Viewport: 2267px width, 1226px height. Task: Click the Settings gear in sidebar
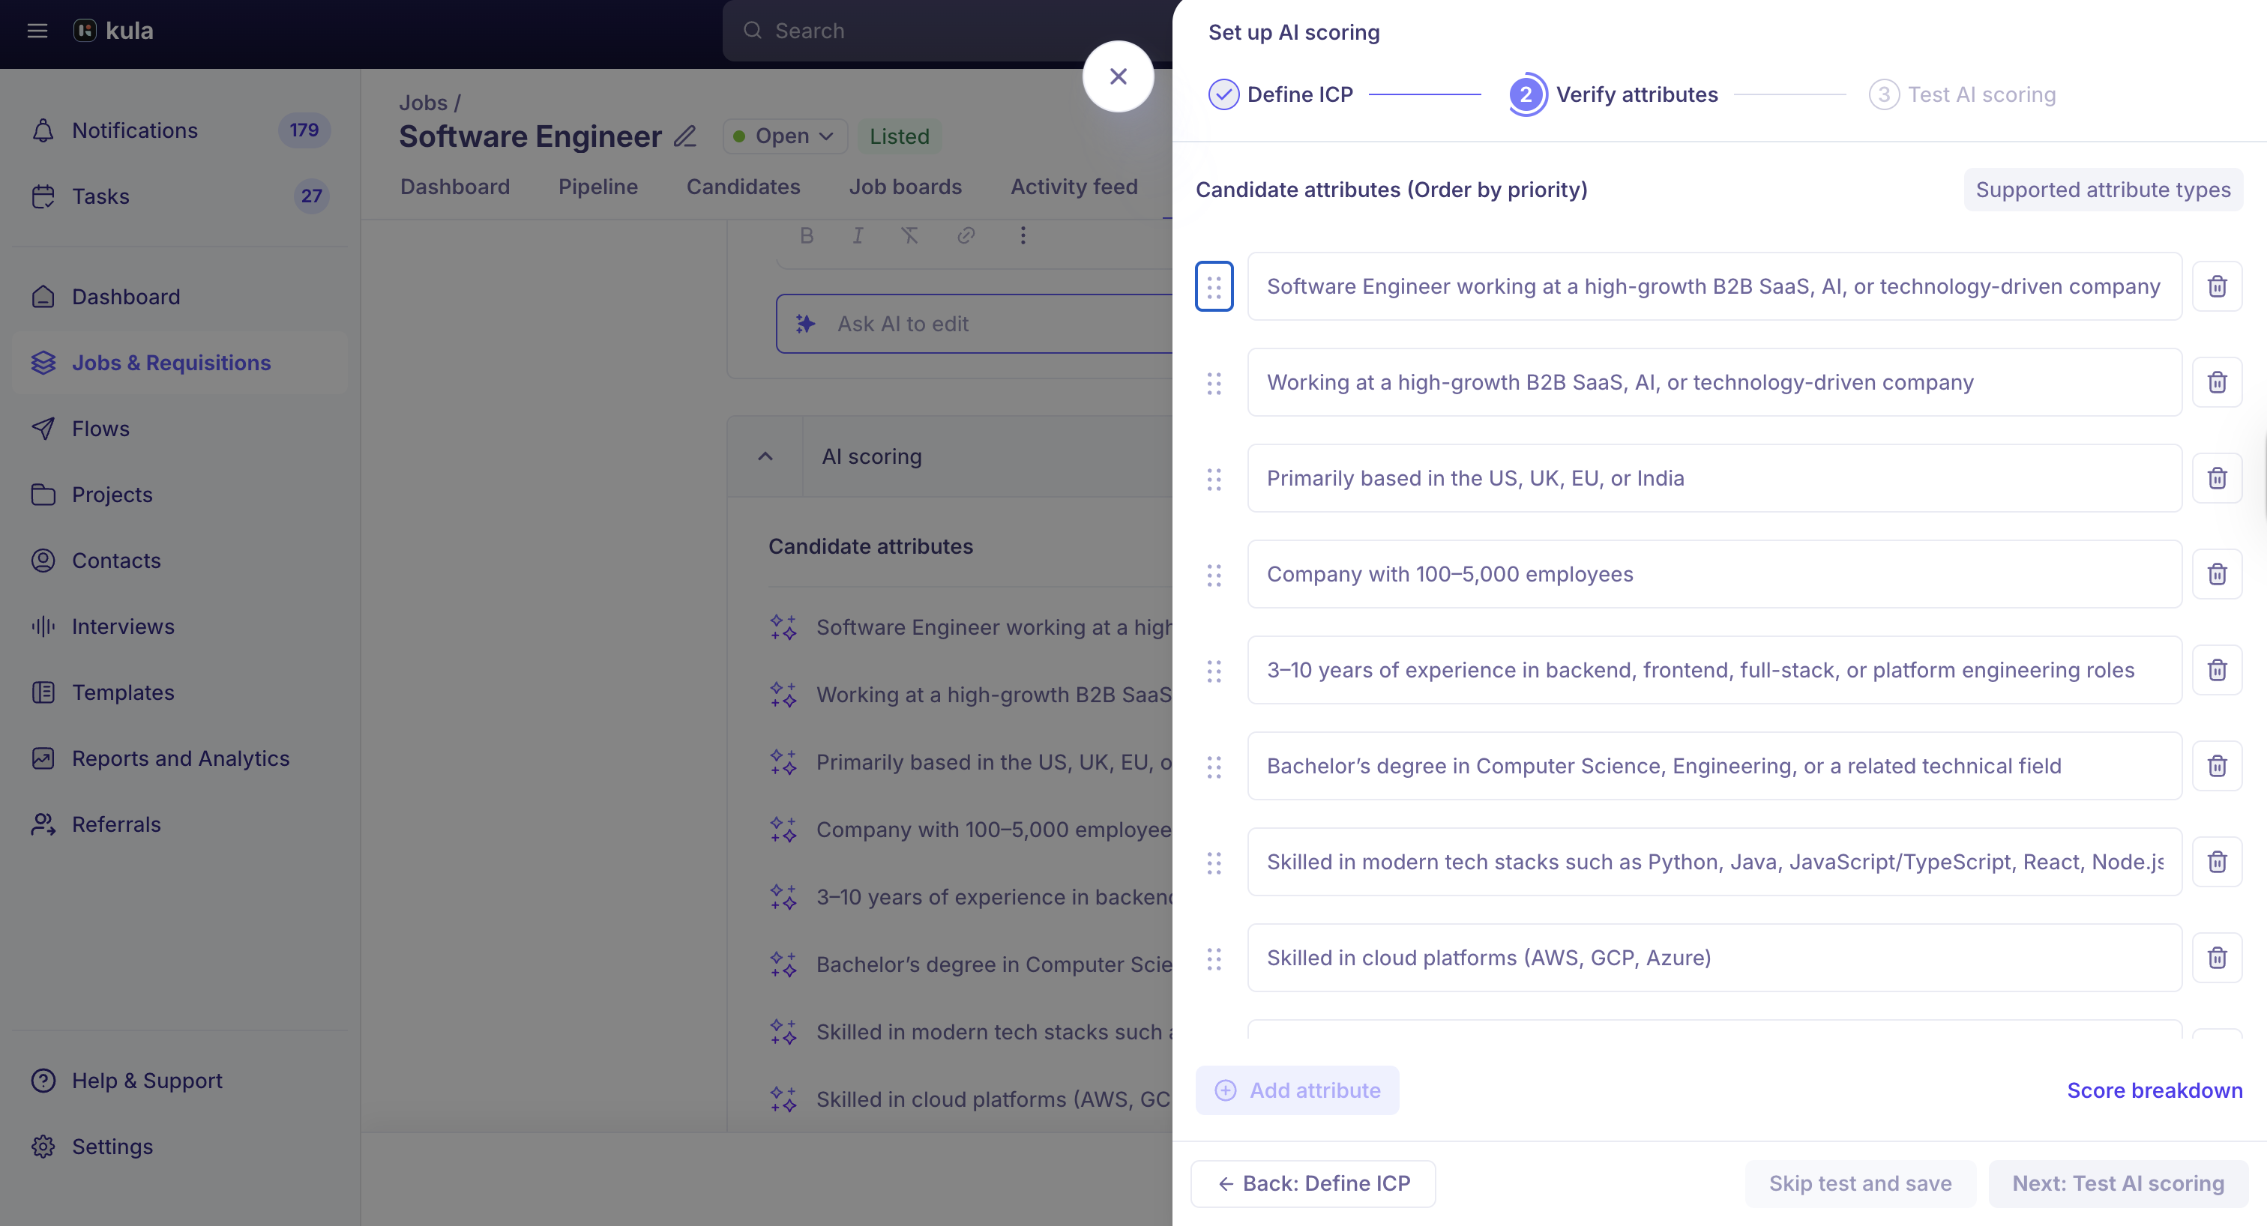click(43, 1146)
